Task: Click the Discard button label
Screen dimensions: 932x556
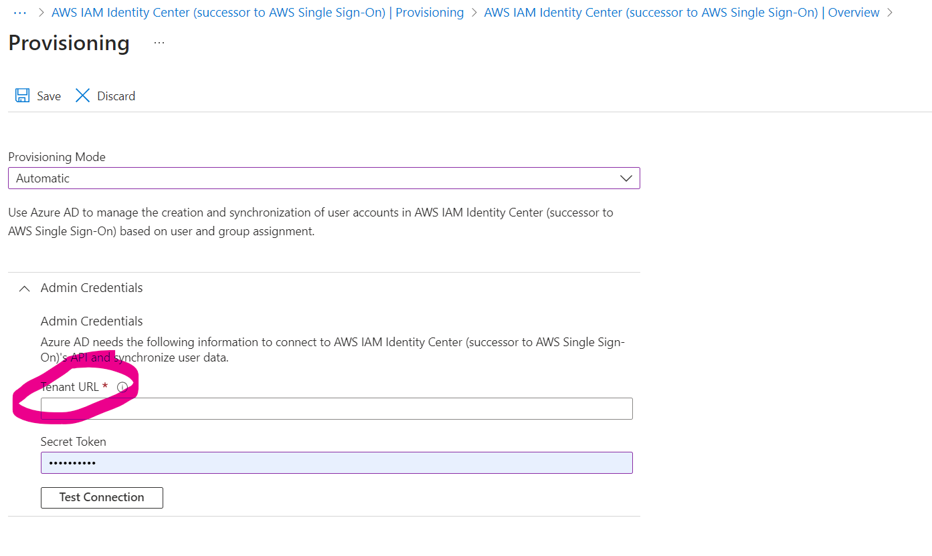Action: (116, 96)
